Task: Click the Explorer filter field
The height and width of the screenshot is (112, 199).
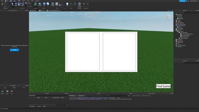Action: coord(186,12)
